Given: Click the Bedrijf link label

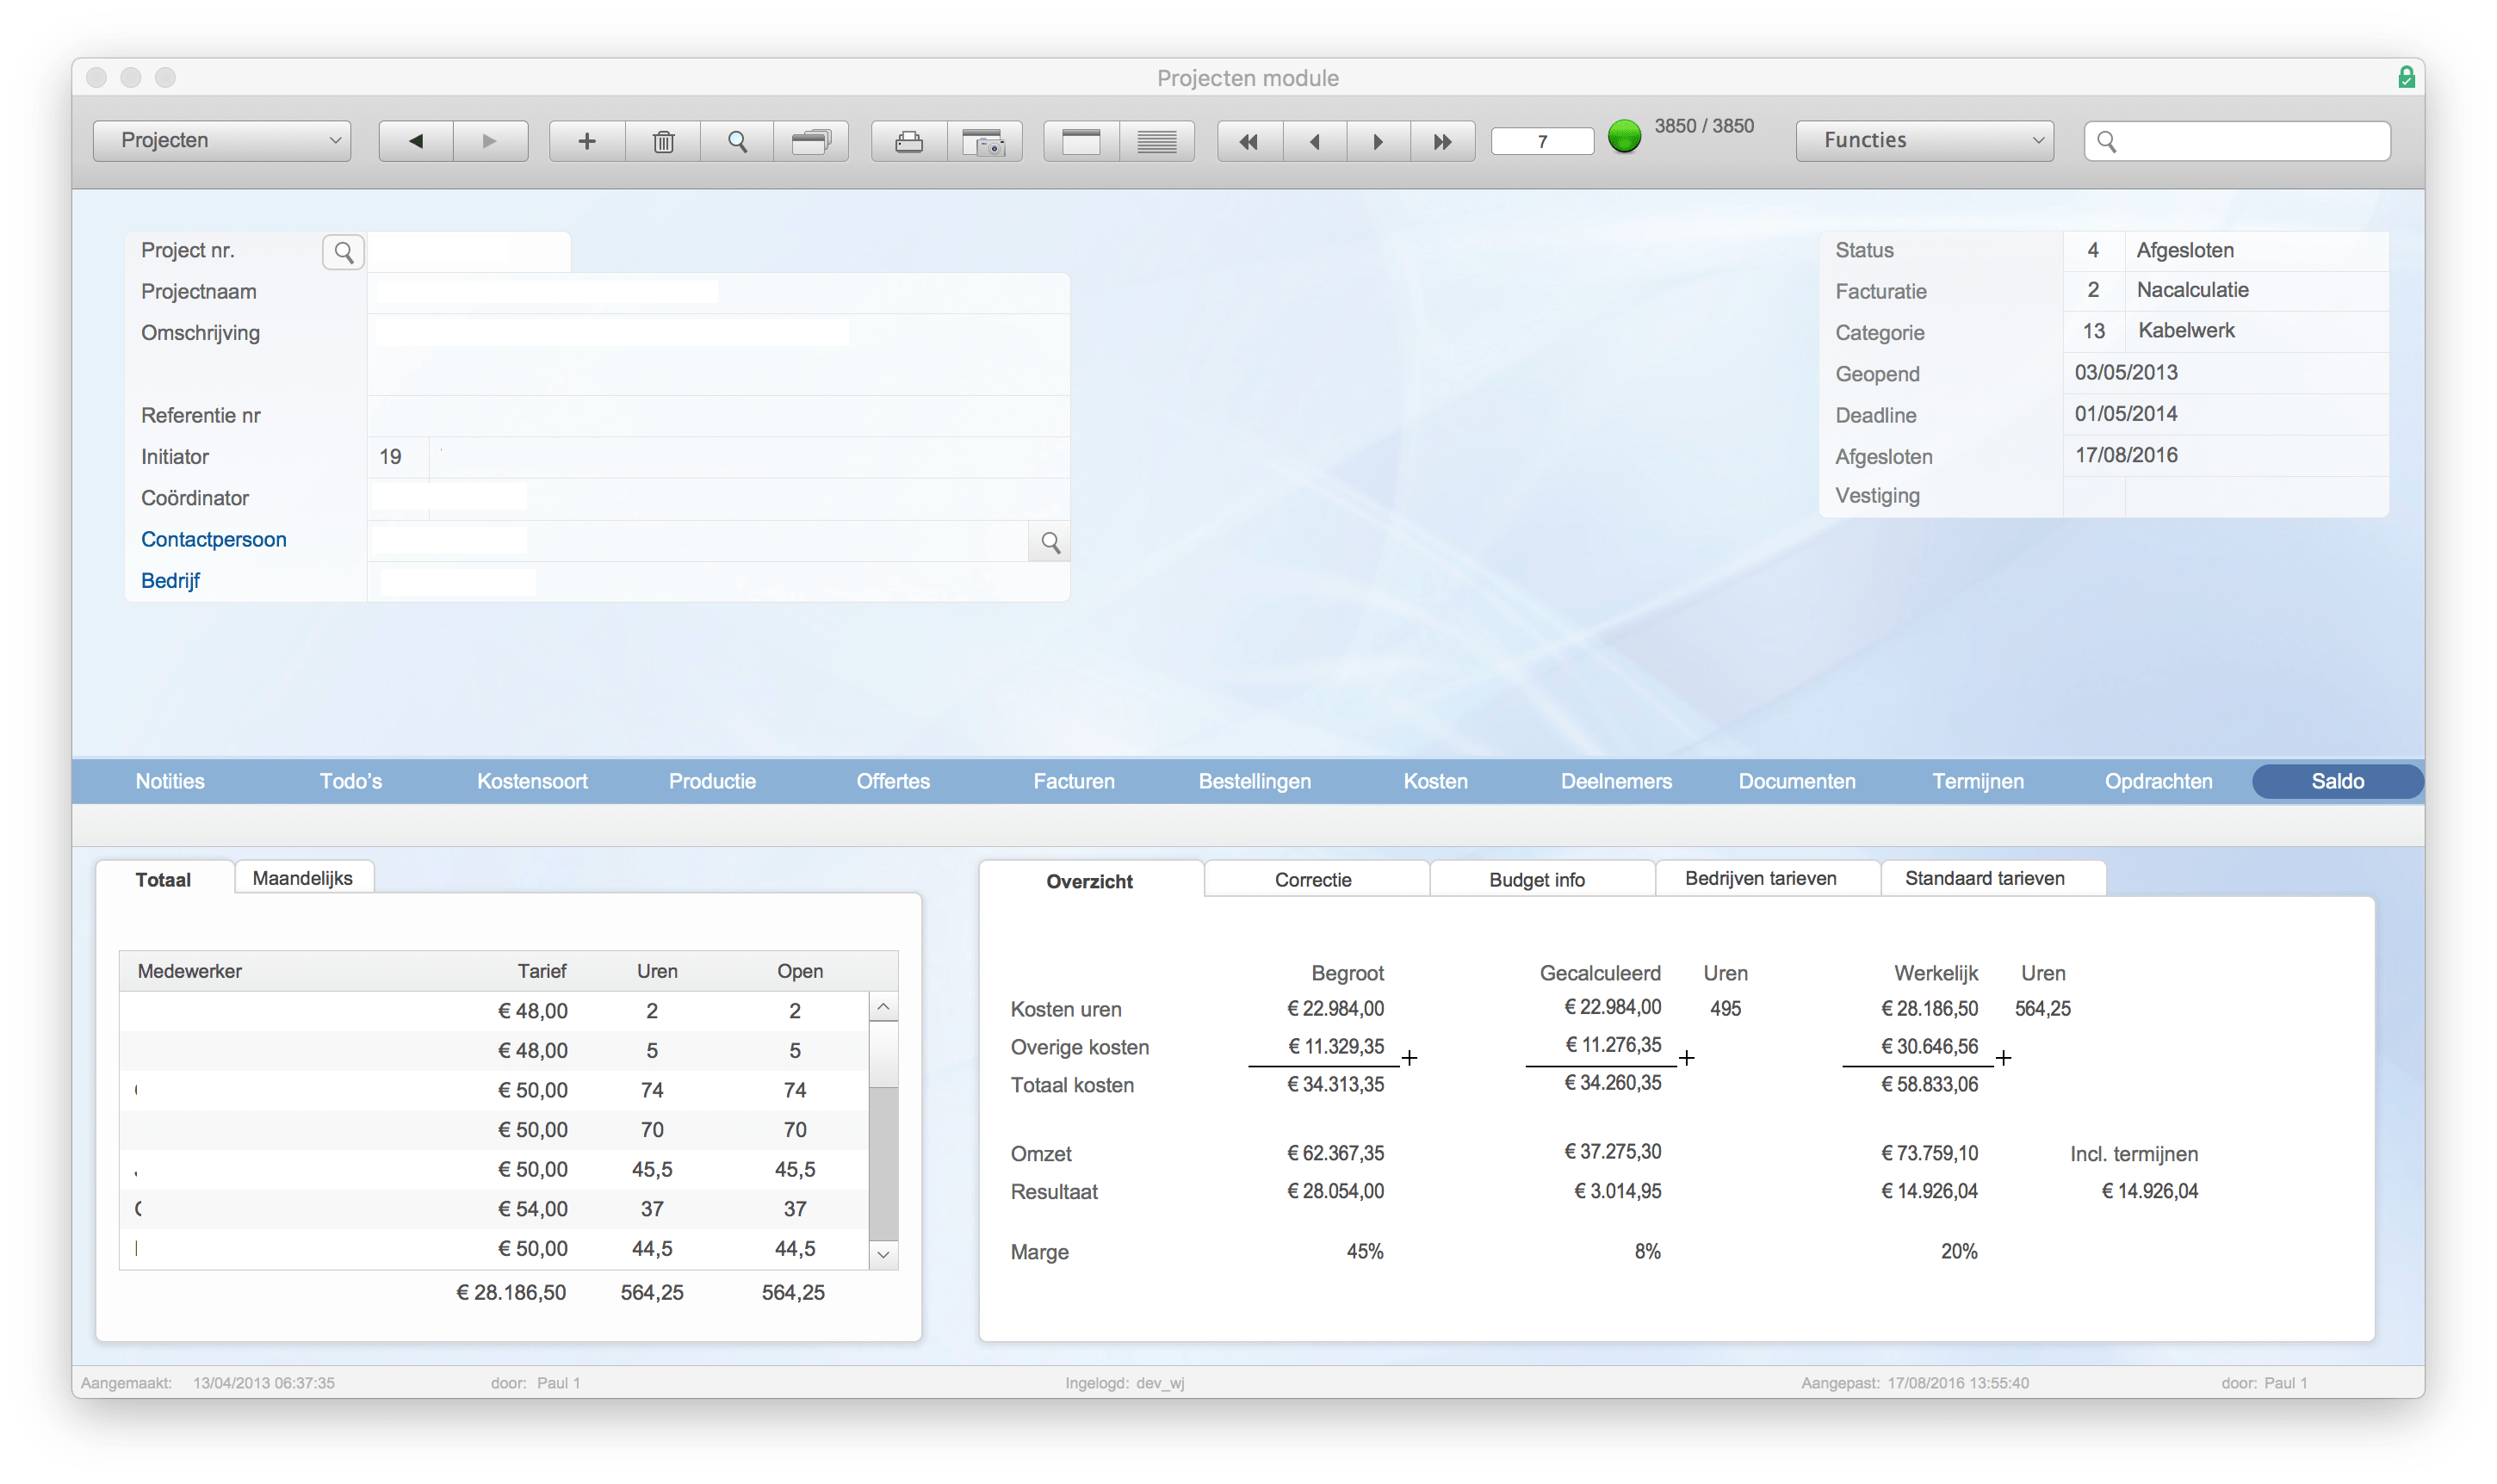Looking at the screenshot, I should 170,580.
